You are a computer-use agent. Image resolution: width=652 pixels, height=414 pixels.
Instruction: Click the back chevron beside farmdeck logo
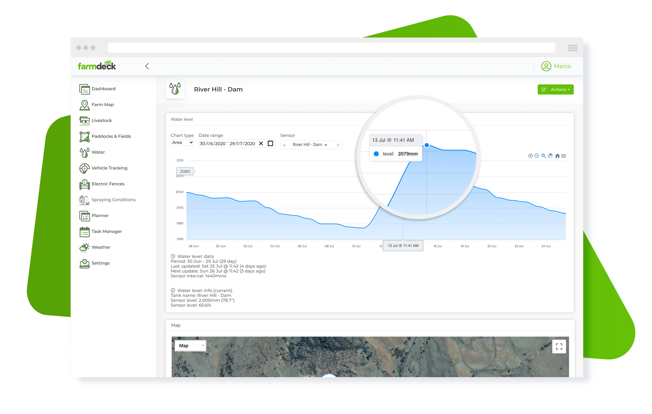[147, 66]
